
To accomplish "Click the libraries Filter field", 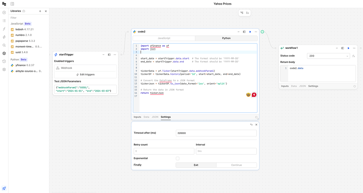I will (x=29, y=18).
